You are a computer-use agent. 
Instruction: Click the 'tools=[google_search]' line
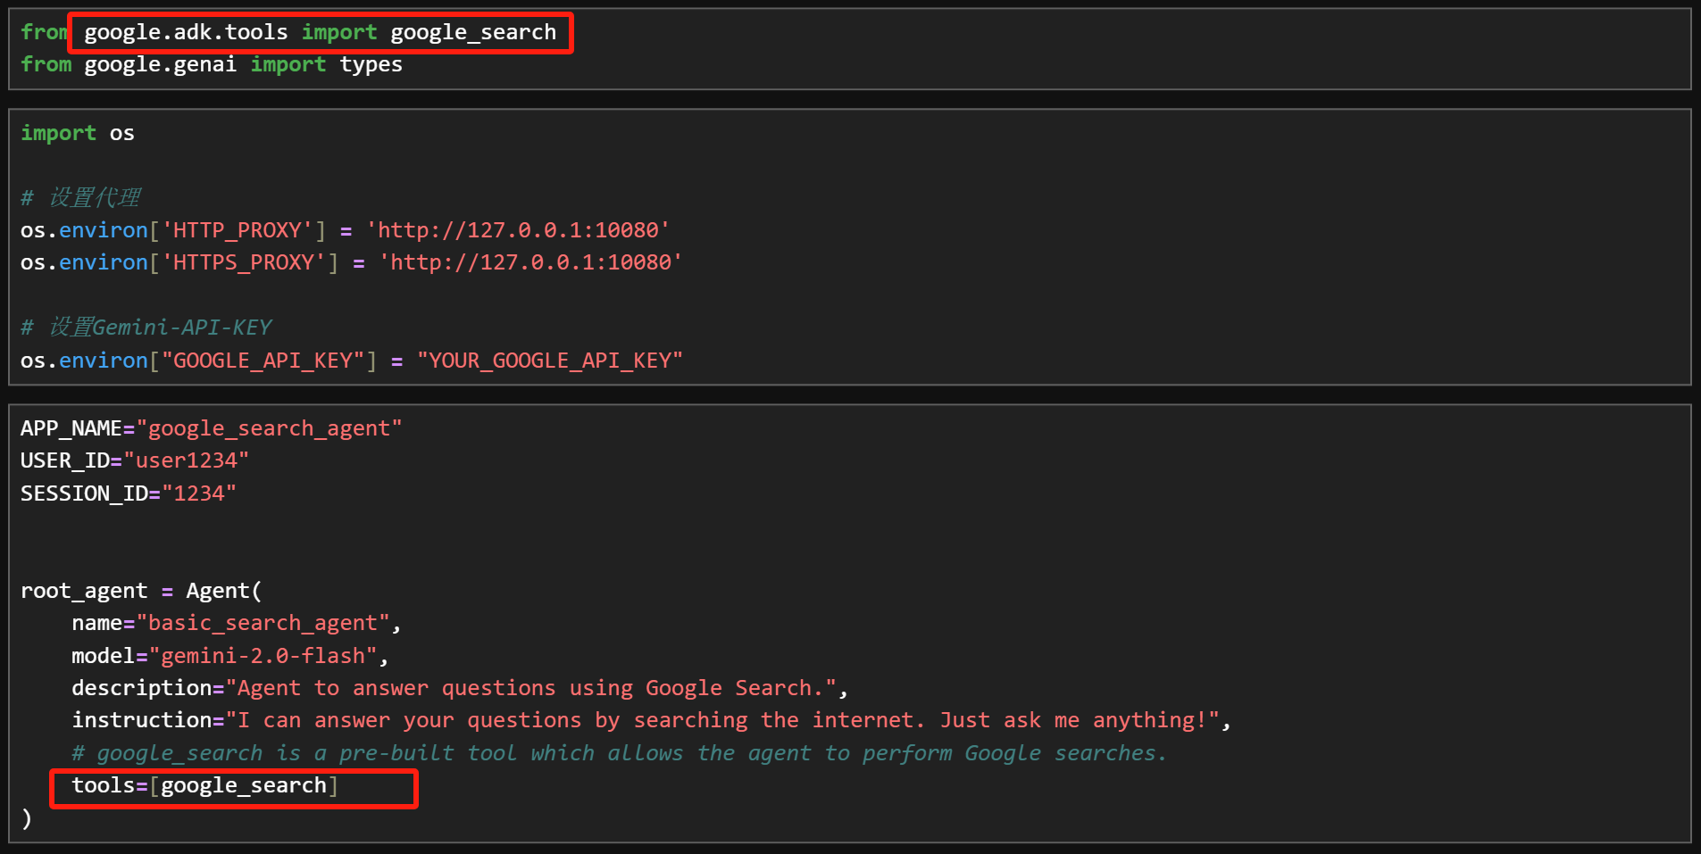click(204, 785)
